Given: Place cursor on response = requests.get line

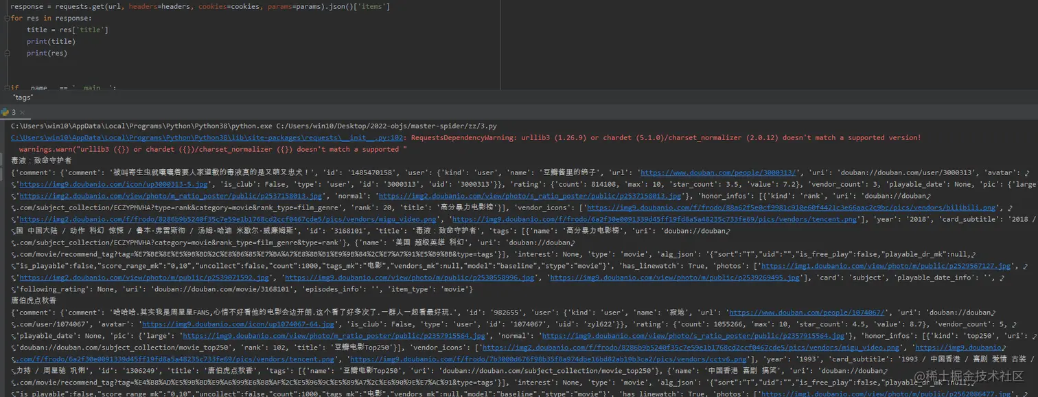Looking at the screenshot, I should coord(200,6).
